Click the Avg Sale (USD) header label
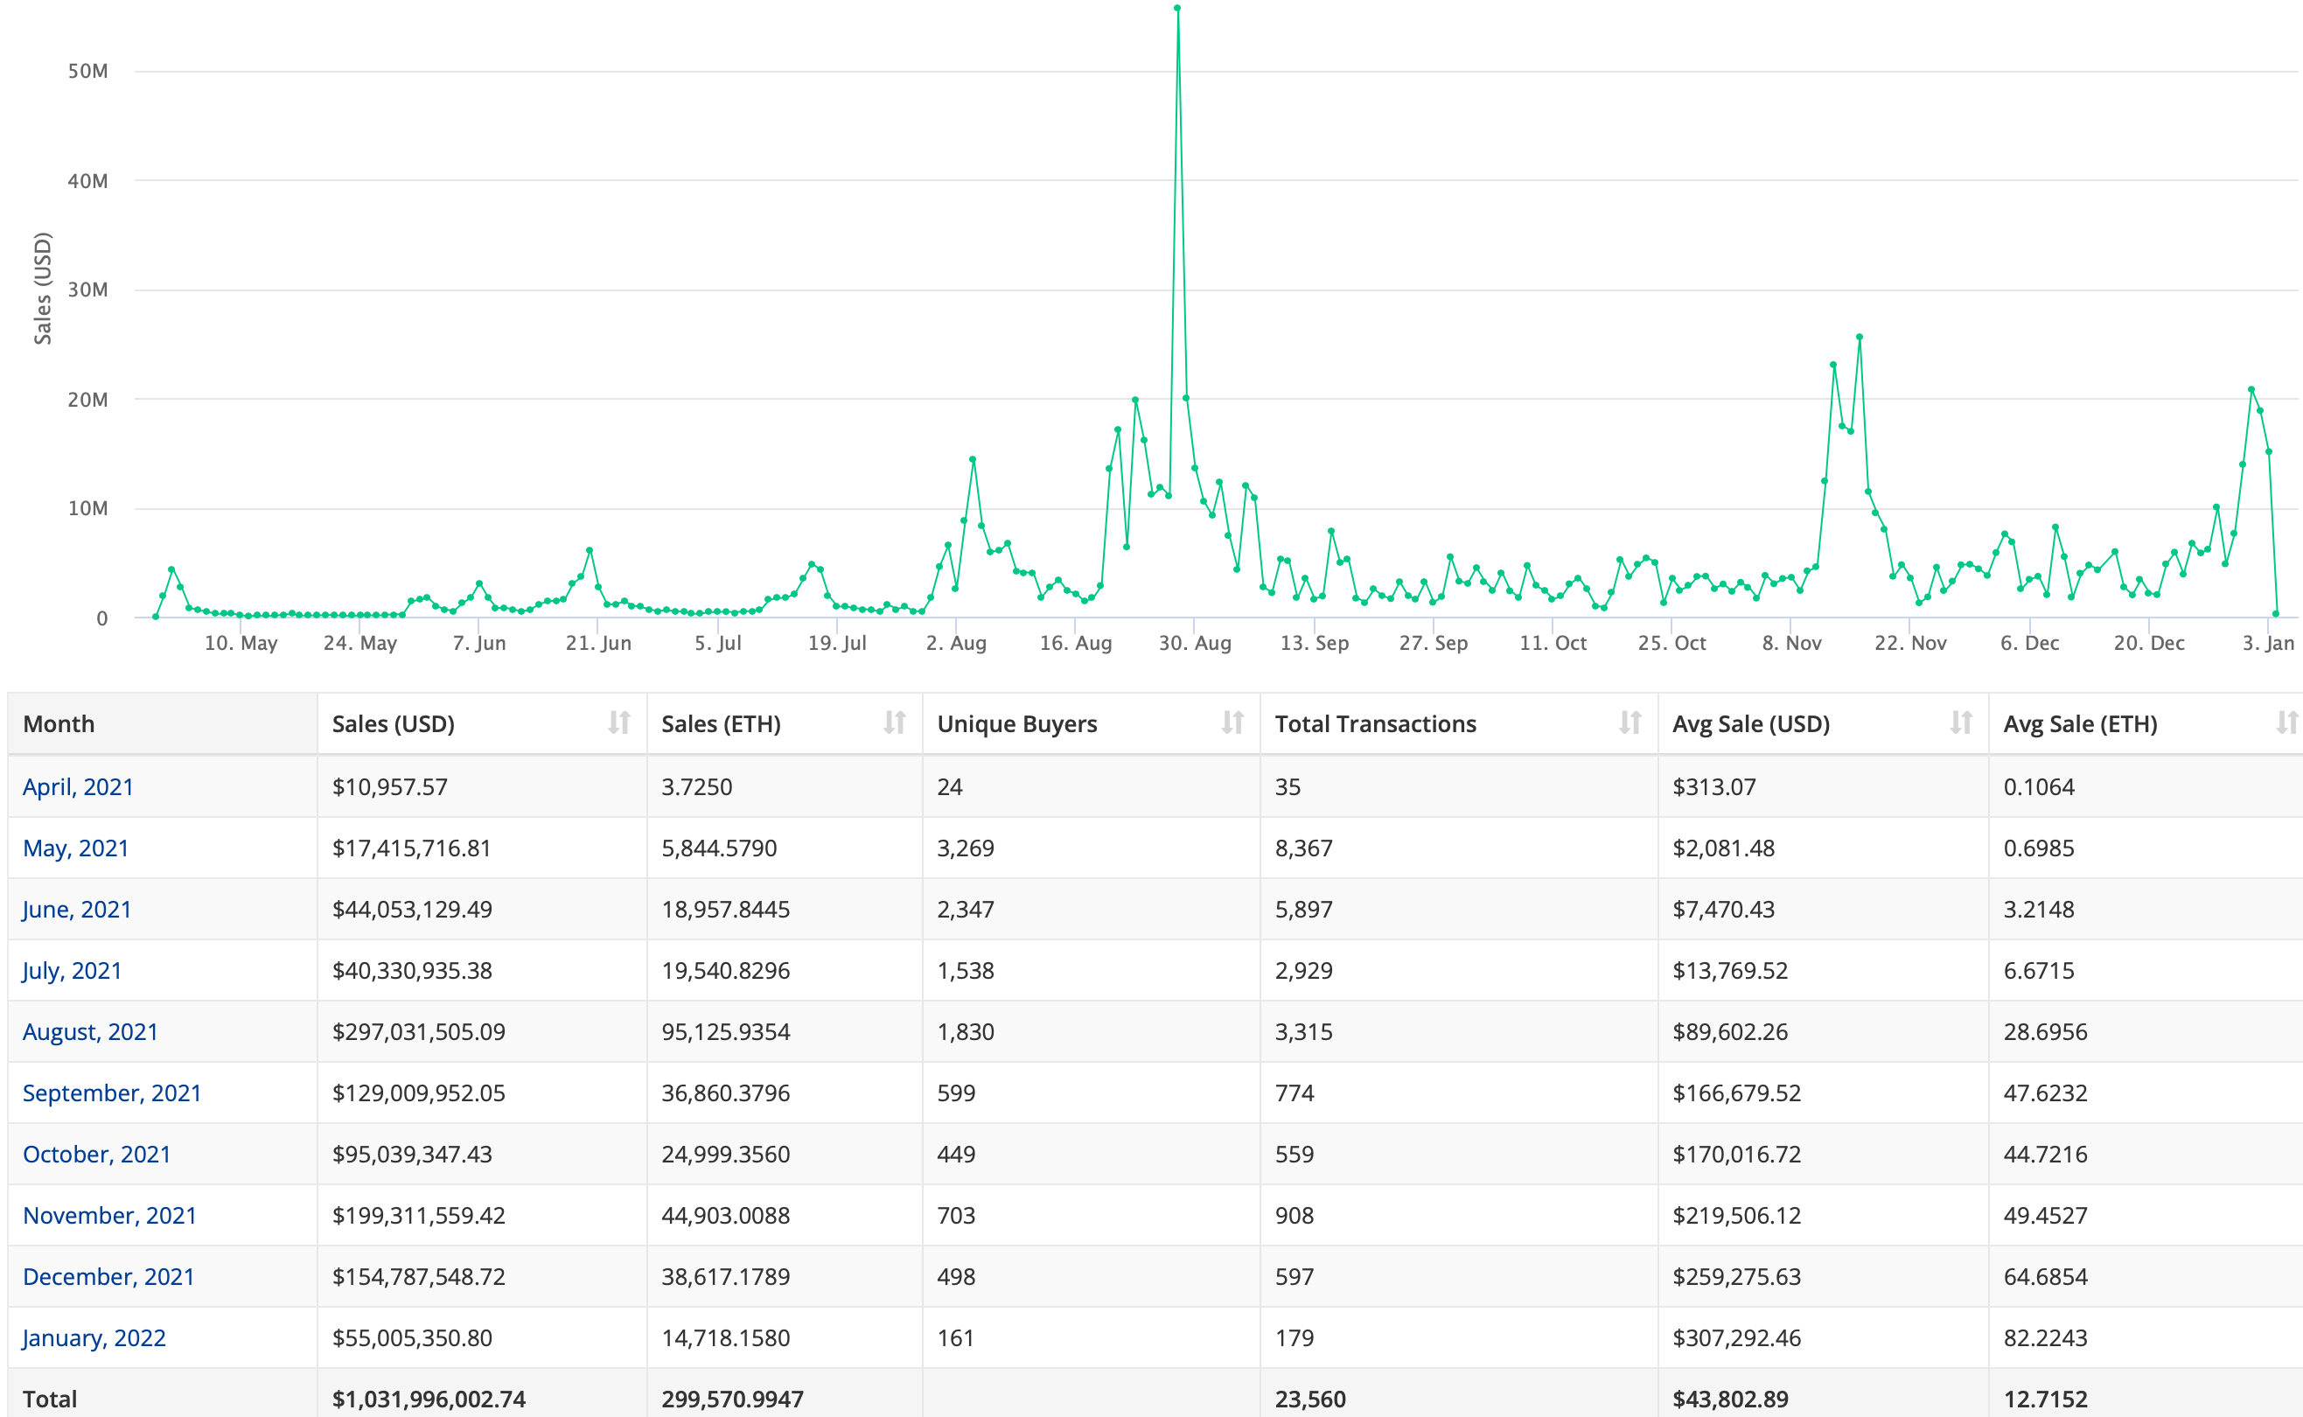The width and height of the screenshot is (2303, 1417). pyautogui.click(x=1751, y=723)
